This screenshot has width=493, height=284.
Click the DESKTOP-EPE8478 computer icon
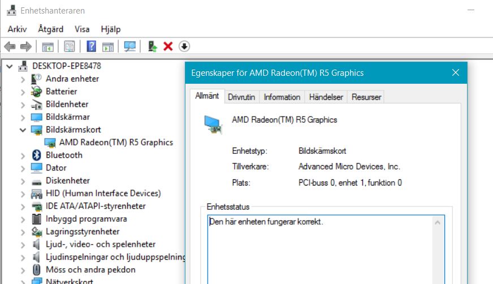[23, 66]
